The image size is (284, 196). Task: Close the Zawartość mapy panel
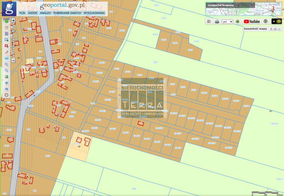pos(279,29)
